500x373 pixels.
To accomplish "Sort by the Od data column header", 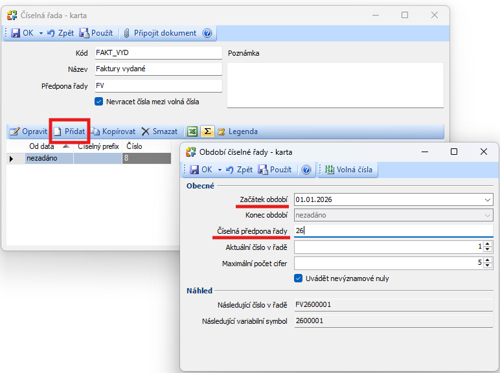I will pyautogui.click(x=41, y=146).
